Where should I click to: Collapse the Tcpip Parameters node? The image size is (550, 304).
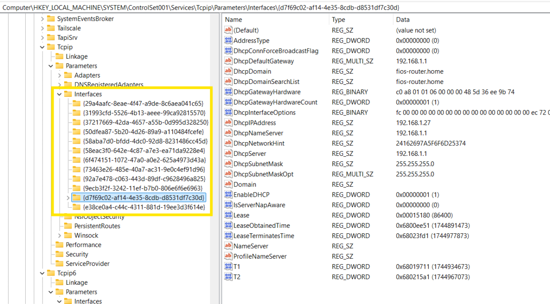(51, 66)
